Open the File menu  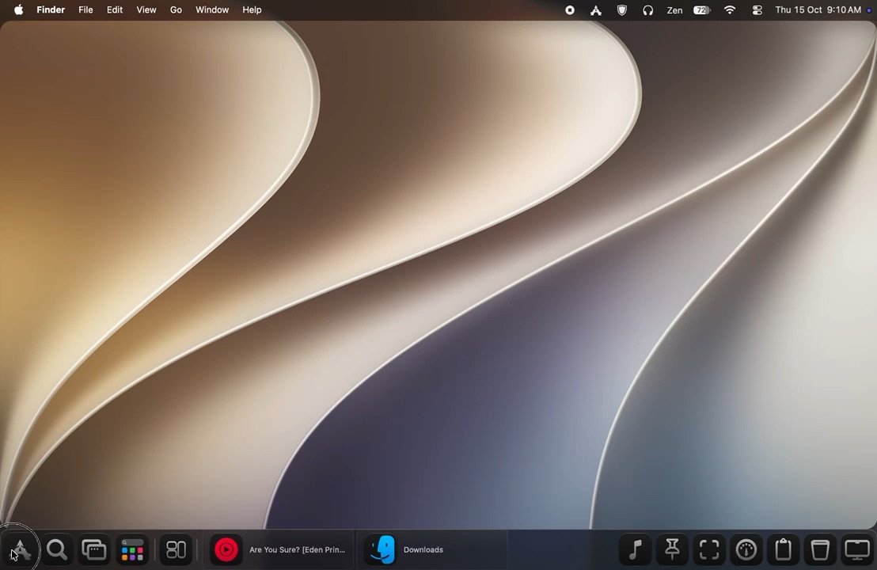click(x=85, y=9)
